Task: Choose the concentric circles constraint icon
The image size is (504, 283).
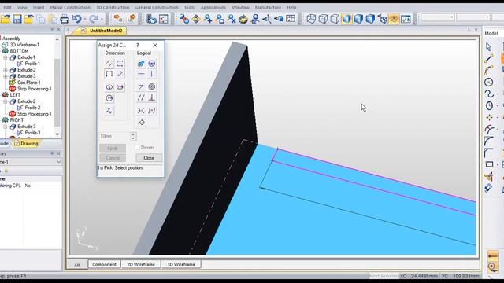Action: click(152, 86)
